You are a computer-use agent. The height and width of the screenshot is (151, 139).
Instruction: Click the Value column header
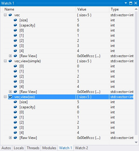92,9
